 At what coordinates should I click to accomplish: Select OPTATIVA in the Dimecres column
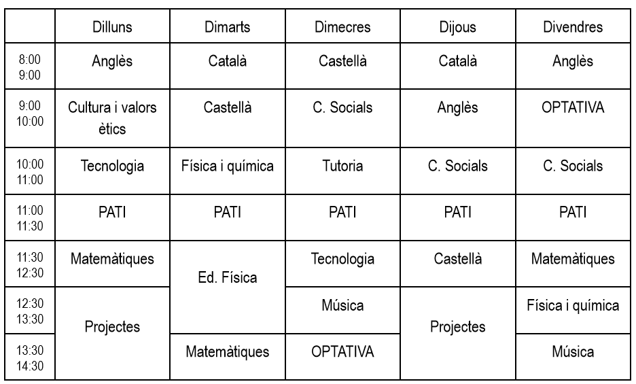point(342,352)
